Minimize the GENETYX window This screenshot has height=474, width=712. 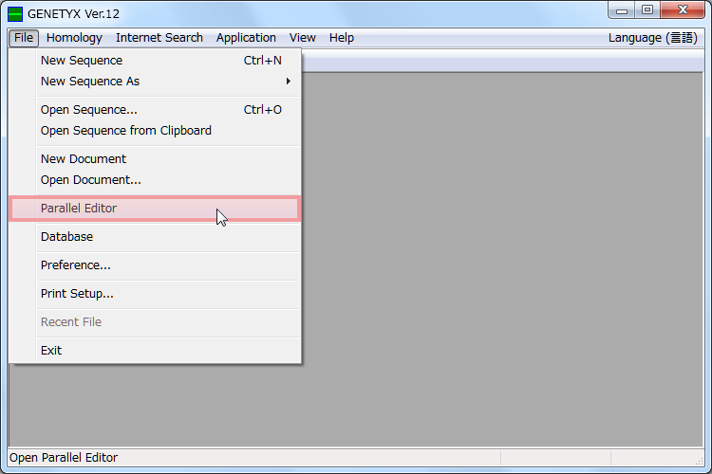tap(622, 10)
